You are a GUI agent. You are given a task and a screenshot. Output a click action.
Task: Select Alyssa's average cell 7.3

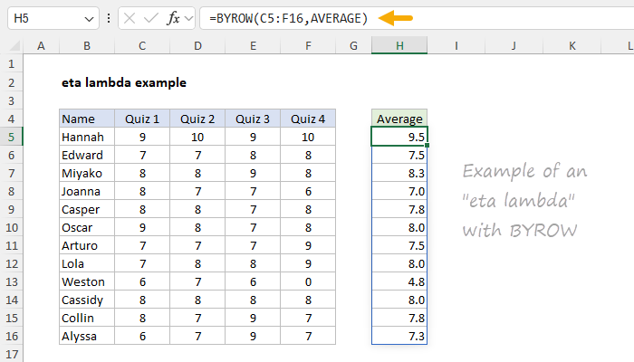point(399,336)
